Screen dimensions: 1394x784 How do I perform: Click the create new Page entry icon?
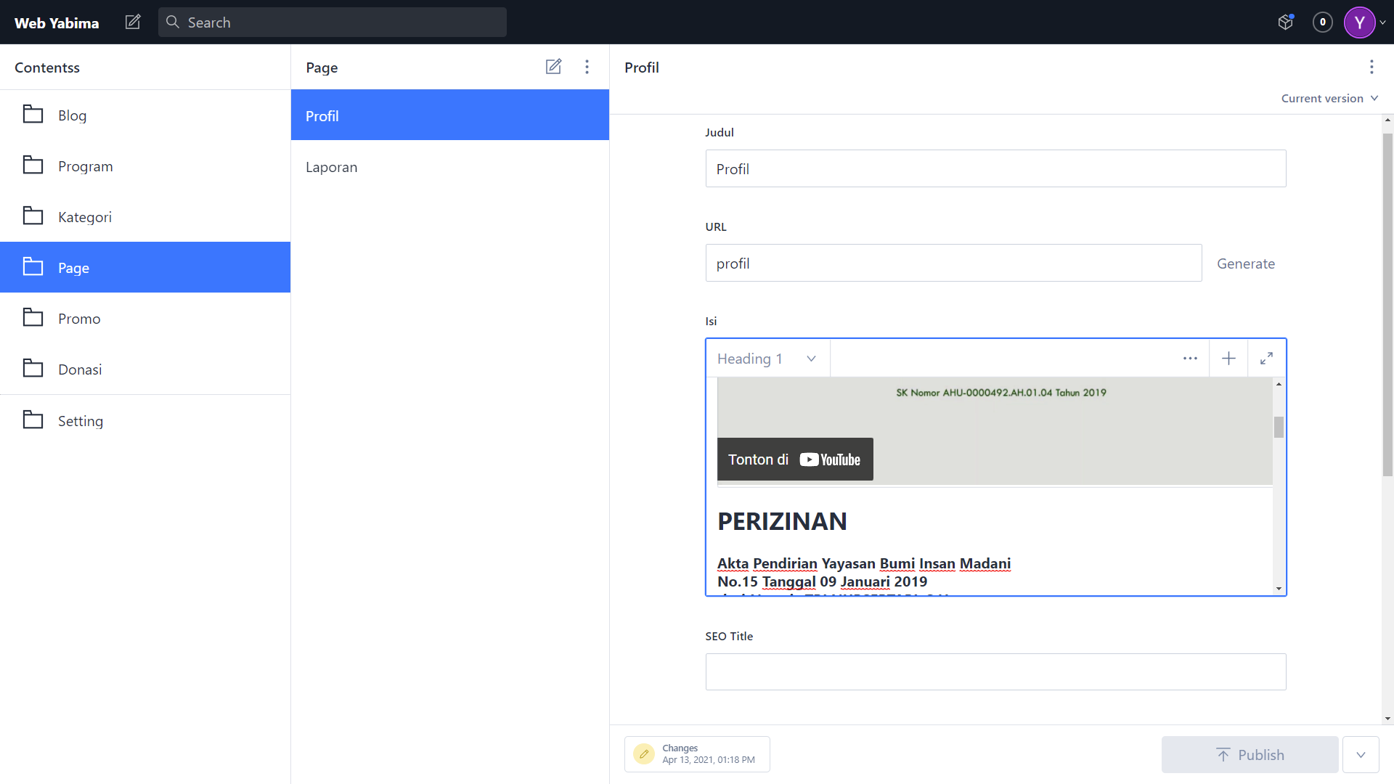coord(553,67)
